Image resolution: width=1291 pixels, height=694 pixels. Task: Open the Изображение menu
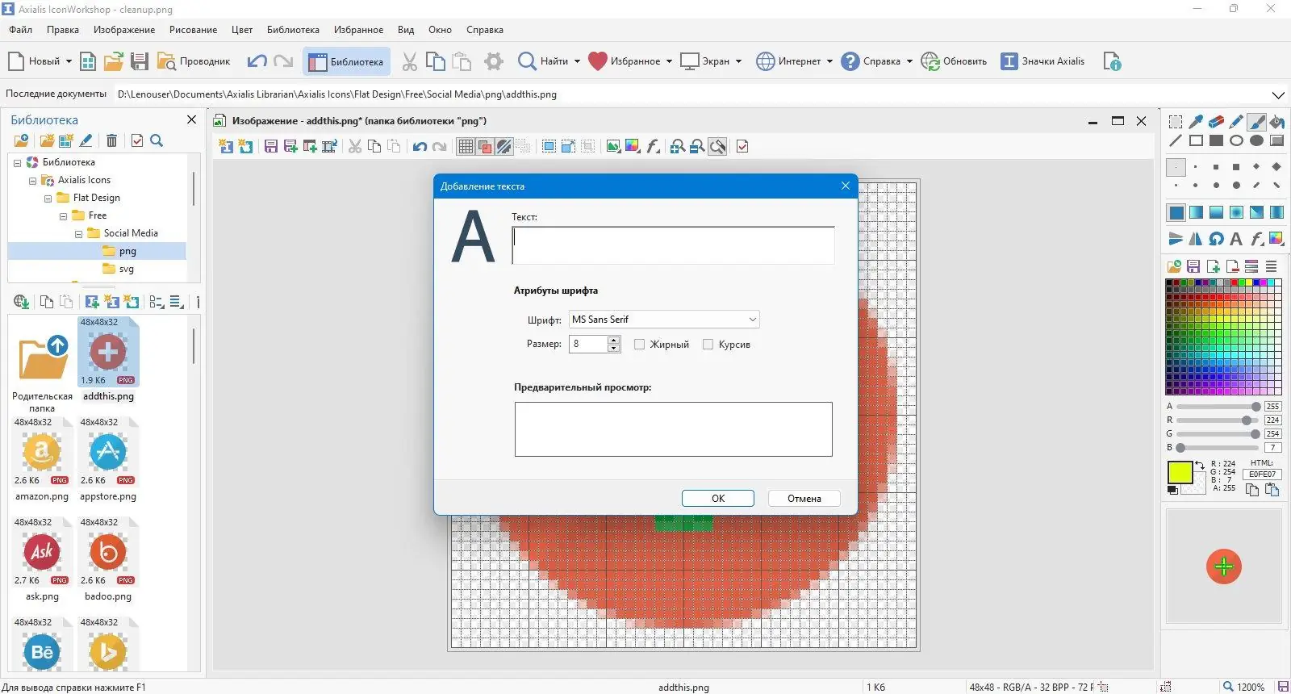point(124,30)
